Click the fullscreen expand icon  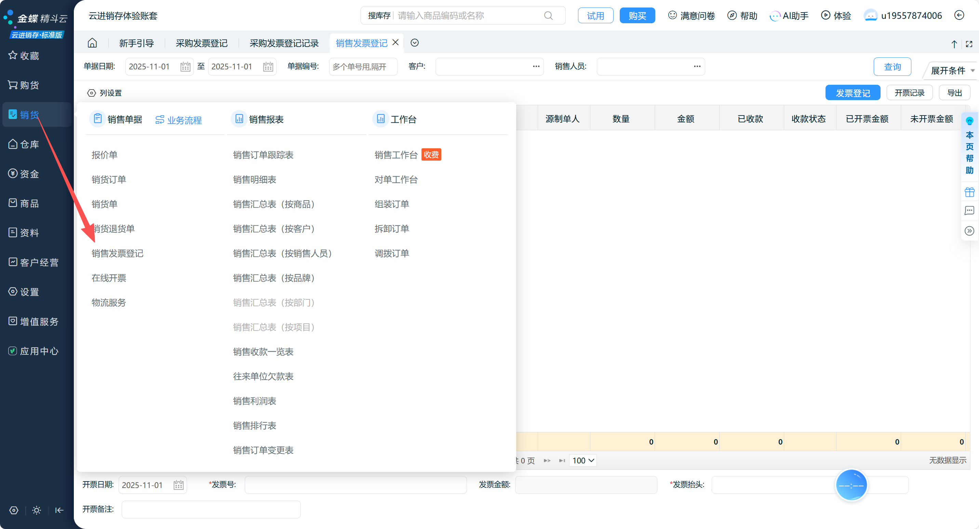(x=969, y=44)
